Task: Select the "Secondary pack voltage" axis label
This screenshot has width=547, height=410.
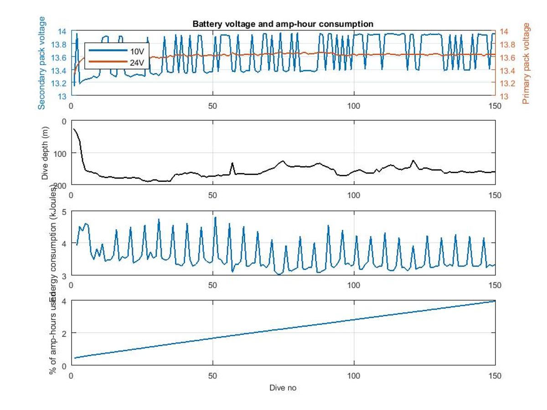Action: tap(41, 63)
